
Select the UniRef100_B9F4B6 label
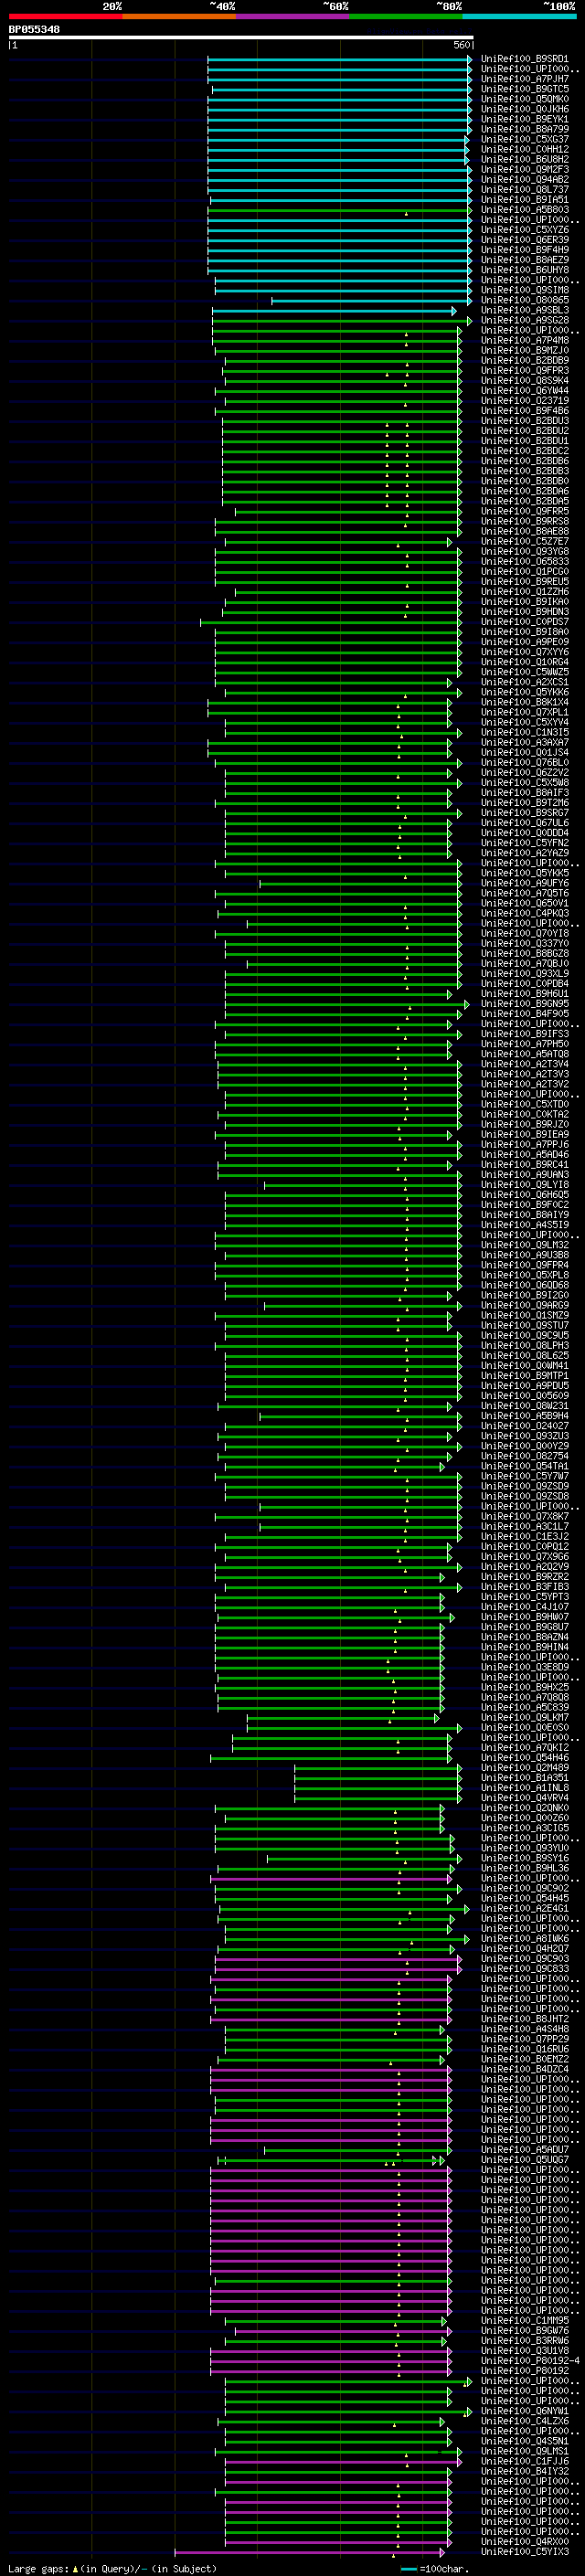[525, 411]
